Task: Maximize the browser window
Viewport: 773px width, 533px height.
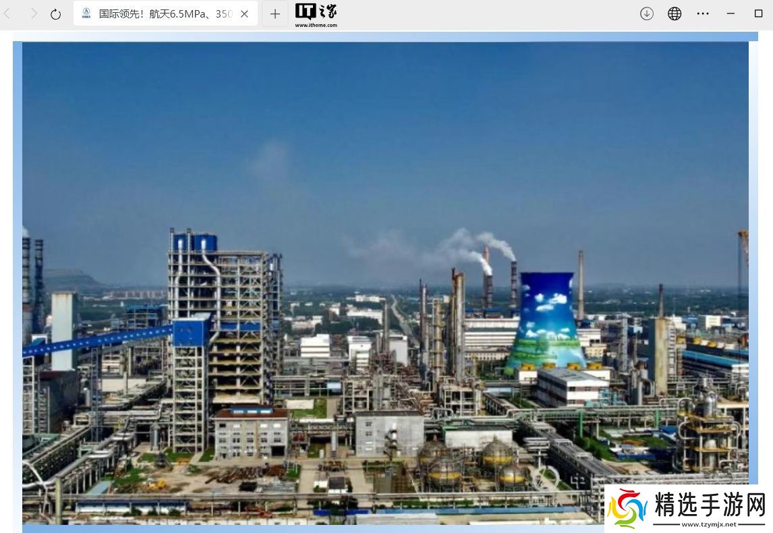Action: (x=758, y=13)
